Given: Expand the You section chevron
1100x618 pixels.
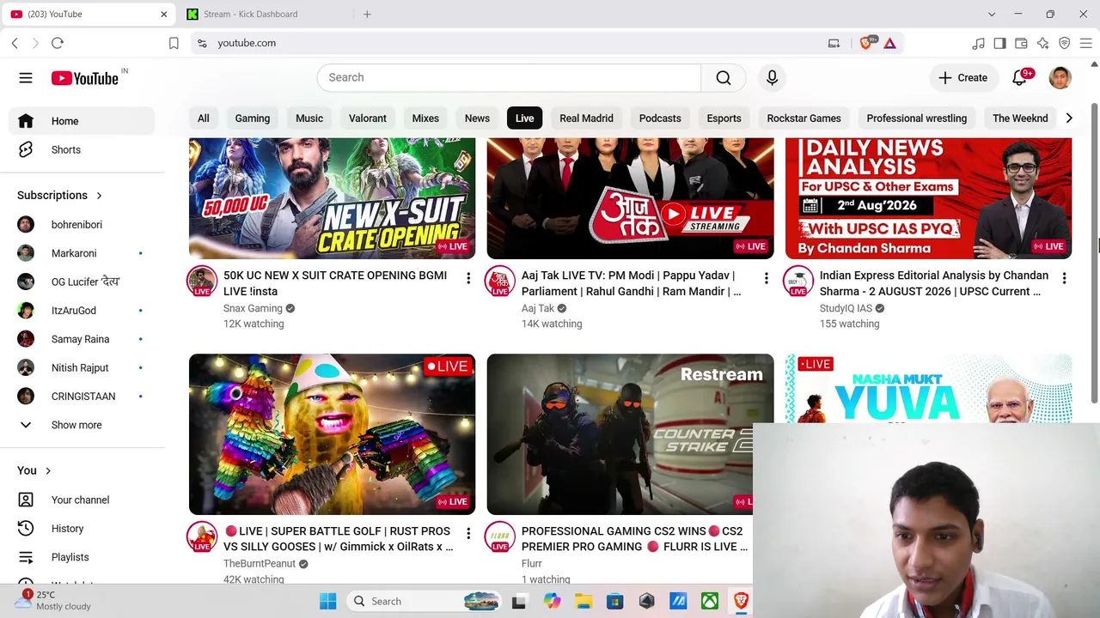Looking at the screenshot, I should [x=48, y=470].
